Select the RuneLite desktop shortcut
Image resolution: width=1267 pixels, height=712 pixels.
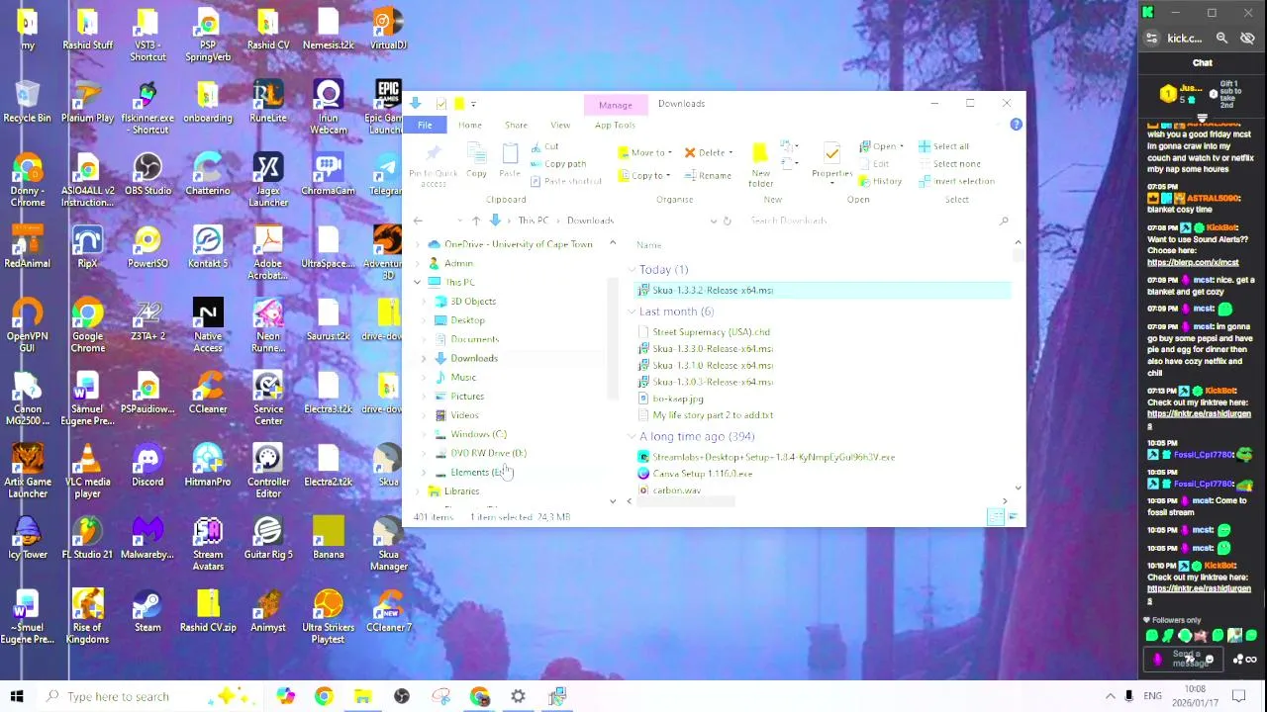(x=267, y=102)
